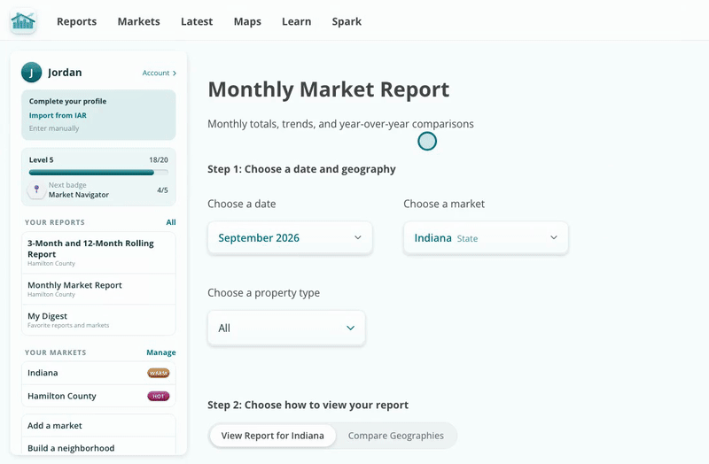Click the WARM badge beside Indiana
This screenshot has width=709, height=464.
click(159, 373)
